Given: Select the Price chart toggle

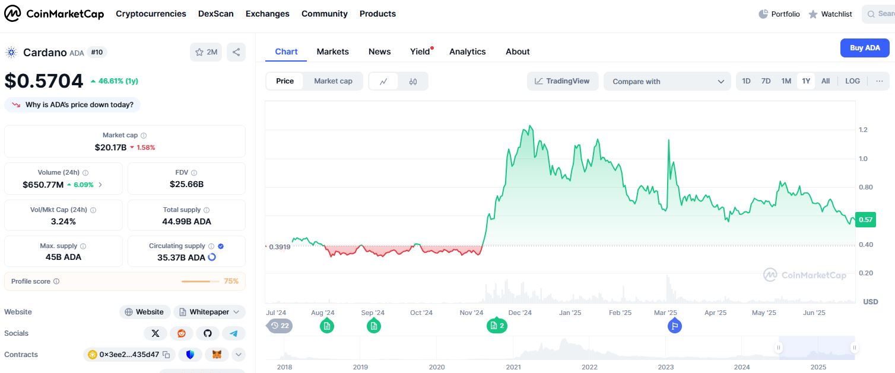Looking at the screenshot, I should click(285, 81).
